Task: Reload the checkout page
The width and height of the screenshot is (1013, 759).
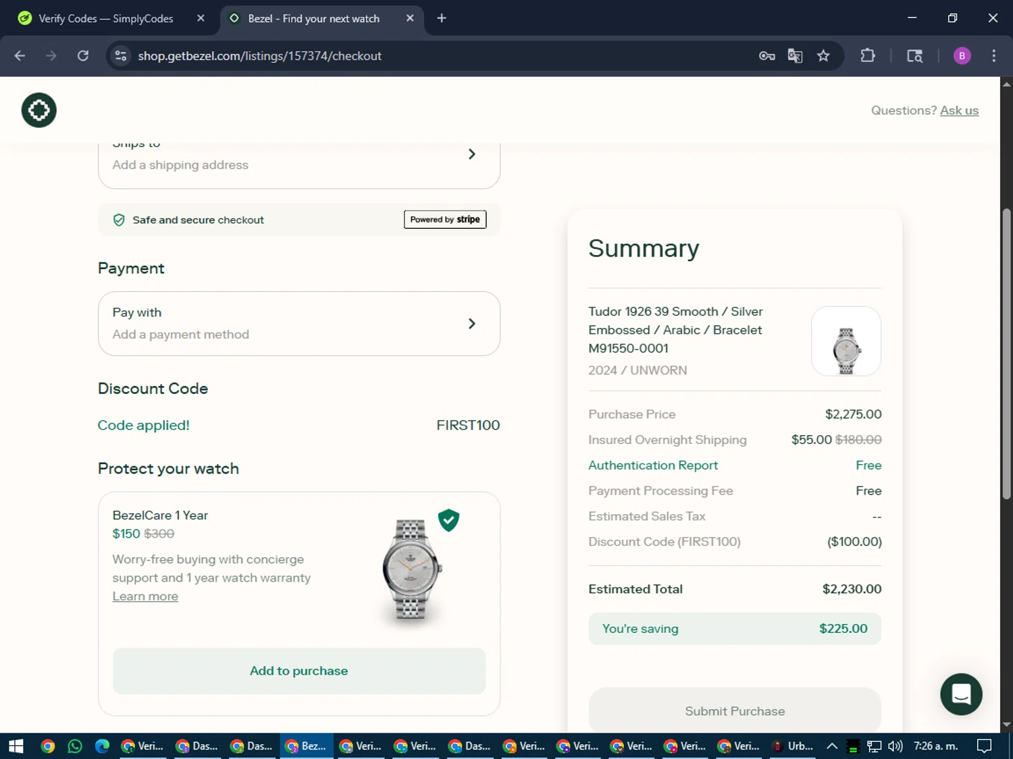Action: [x=83, y=56]
